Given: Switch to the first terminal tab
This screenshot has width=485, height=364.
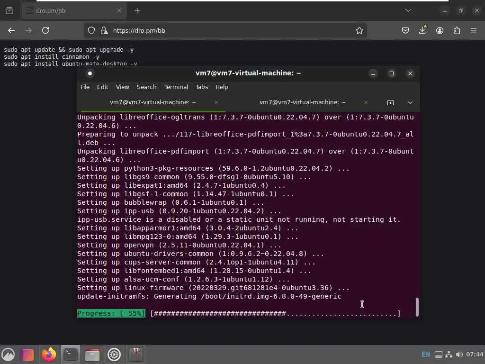Looking at the screenshot, I should pos(153,102).
